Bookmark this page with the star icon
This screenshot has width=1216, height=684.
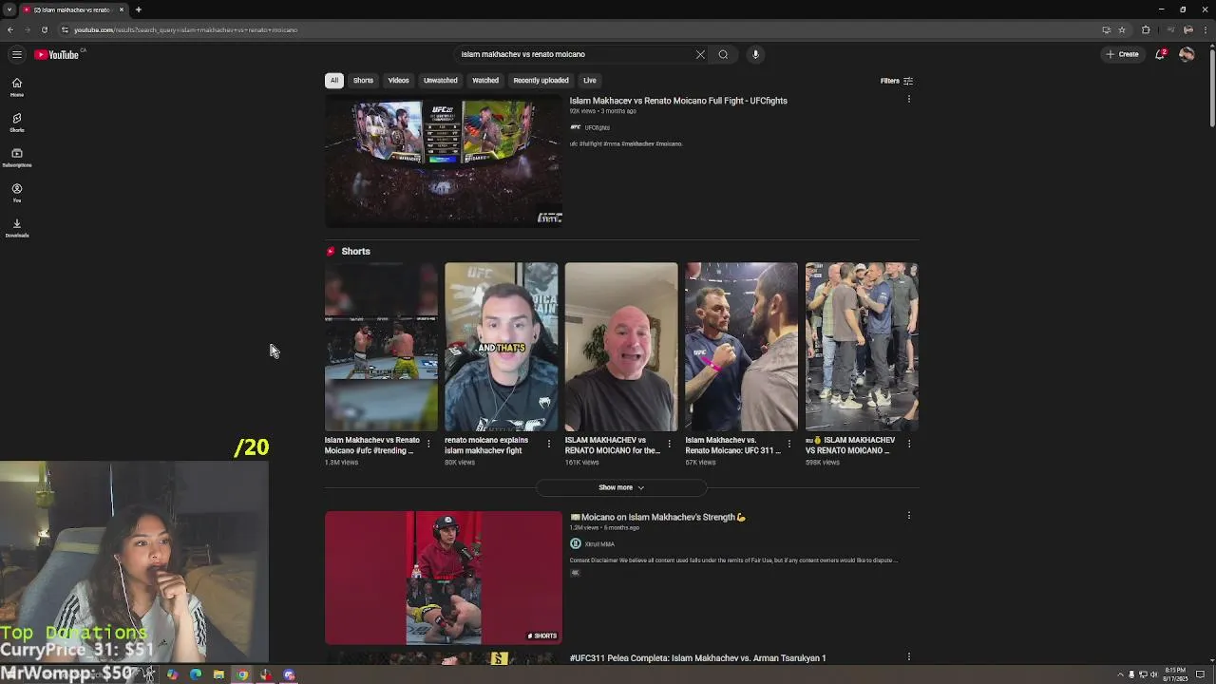click(1122, 29)
